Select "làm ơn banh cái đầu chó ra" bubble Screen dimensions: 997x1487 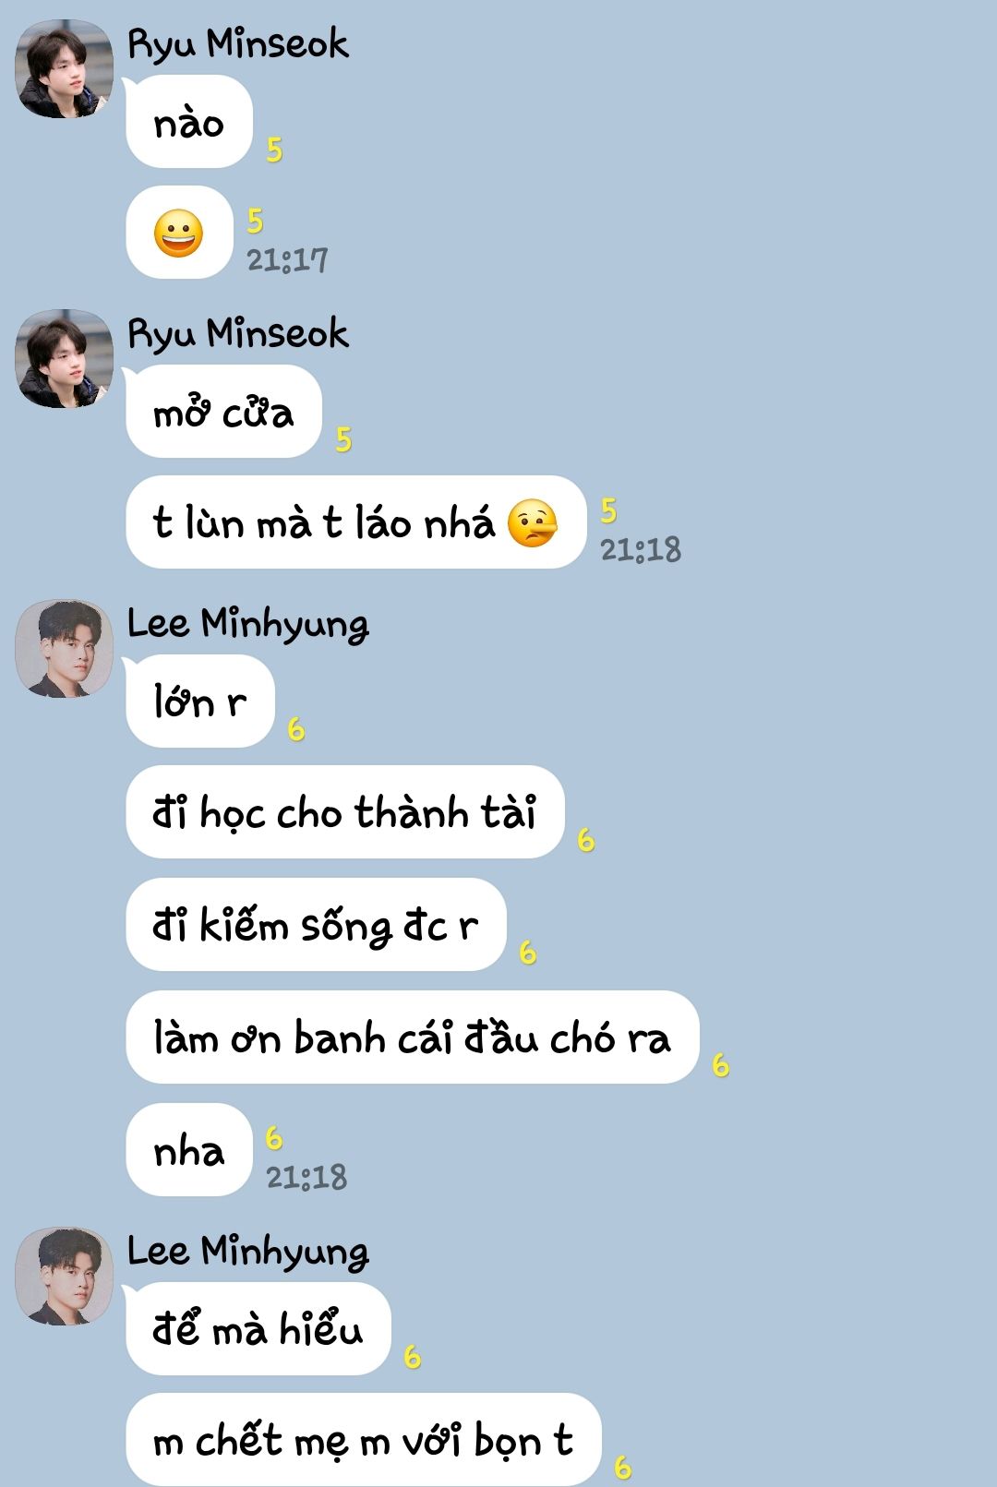click(413, 1037)
